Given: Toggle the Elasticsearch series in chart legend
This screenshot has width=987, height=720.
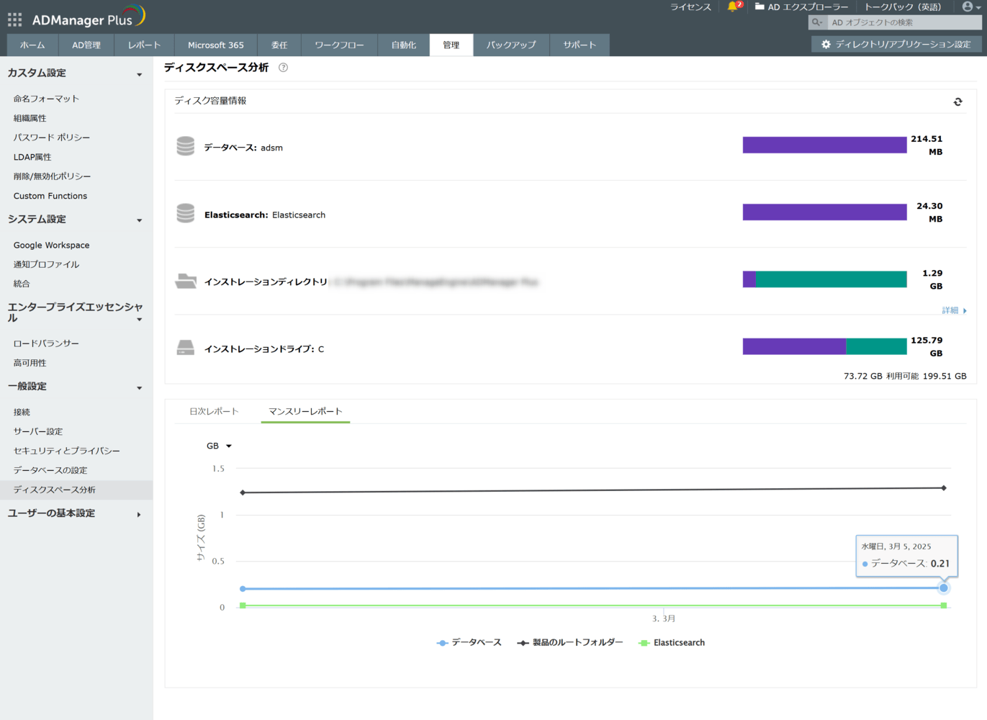Looking at the screenshot, I should point(672,642).
